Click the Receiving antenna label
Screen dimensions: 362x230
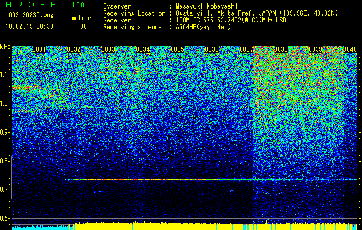tap(132, 27)
